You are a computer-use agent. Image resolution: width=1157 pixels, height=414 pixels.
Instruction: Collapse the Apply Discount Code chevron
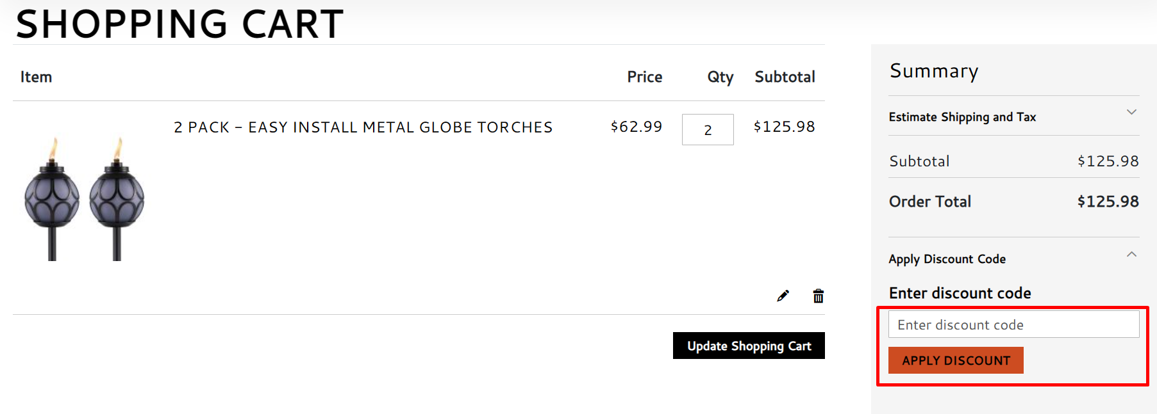[x=1131, y=255]
